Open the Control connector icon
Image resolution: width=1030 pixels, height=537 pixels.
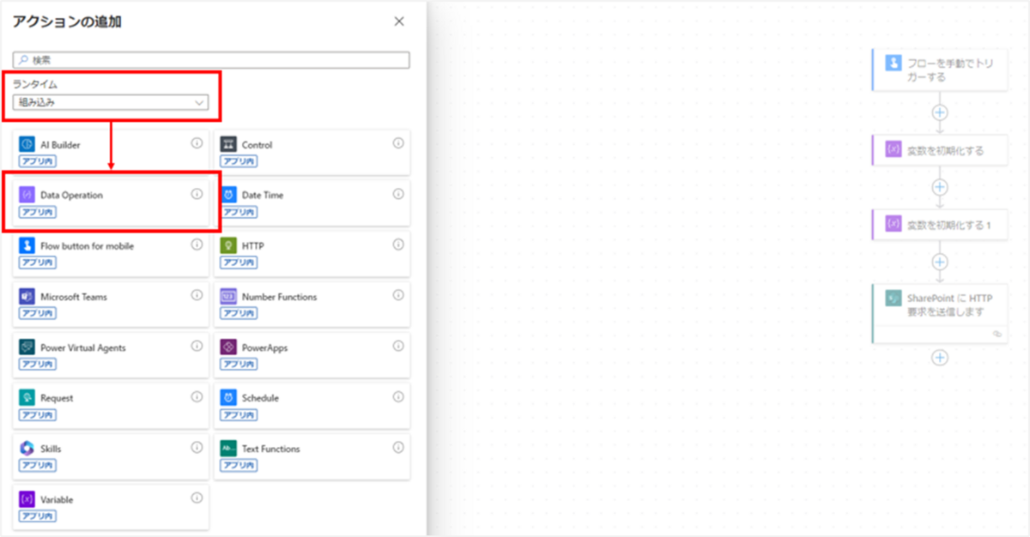227,144
